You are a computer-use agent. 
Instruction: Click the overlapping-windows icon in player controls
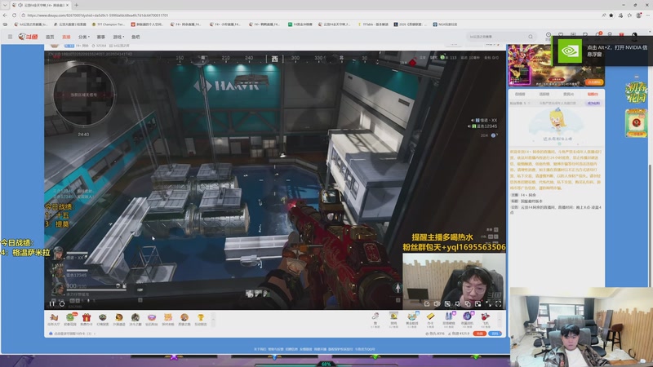(x=468, y=304)
